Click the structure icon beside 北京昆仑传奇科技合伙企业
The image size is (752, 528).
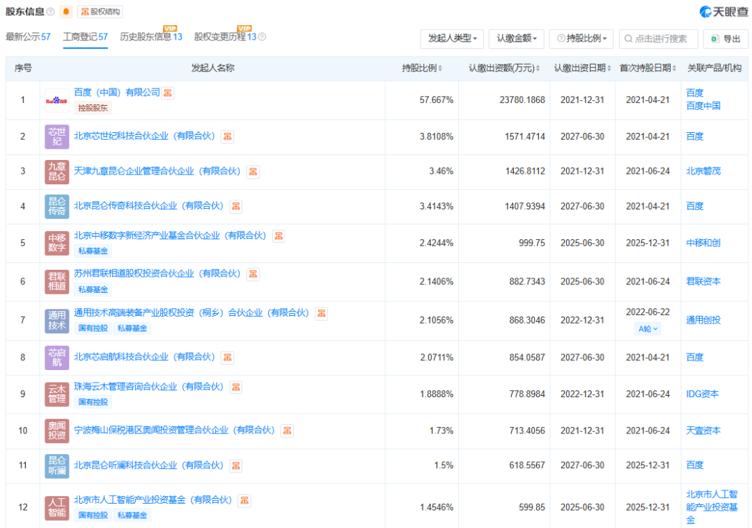pos(236,207)
